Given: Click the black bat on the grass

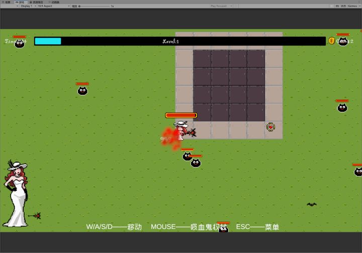Looking at the screenshot, I should click(x=311, y=204).
